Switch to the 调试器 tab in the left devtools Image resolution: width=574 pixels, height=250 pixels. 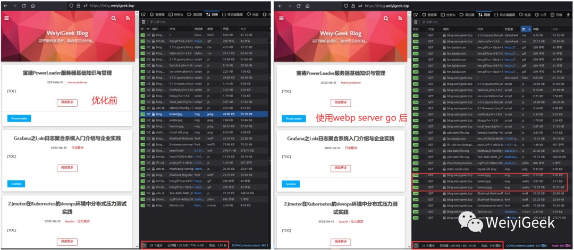[x=195, y=15]
